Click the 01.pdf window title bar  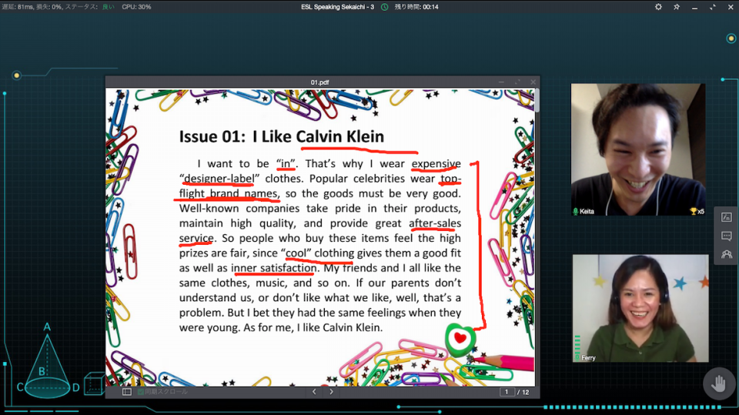click(319, 82)
